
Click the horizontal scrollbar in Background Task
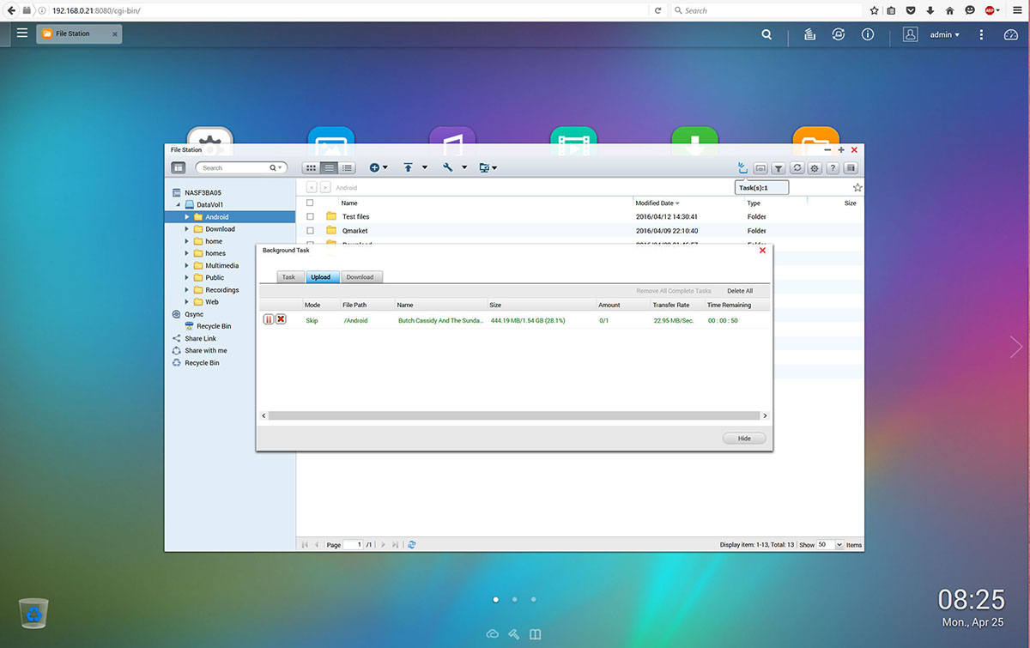(513, 415)
